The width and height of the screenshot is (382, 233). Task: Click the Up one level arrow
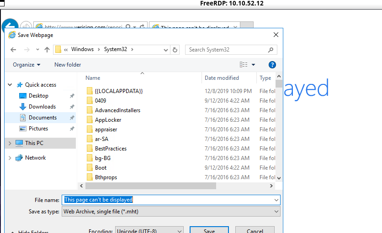pos(47,50)
